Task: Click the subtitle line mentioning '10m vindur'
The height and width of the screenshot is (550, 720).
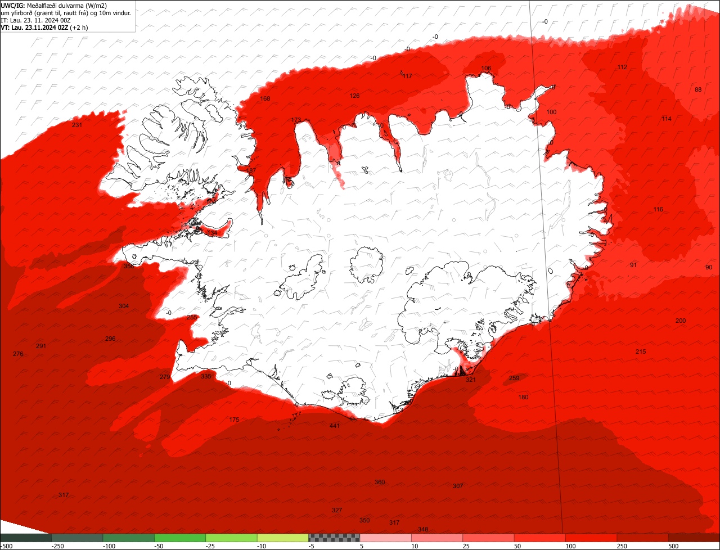Action: point(66,12)
